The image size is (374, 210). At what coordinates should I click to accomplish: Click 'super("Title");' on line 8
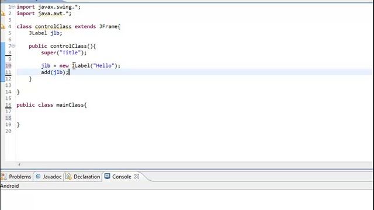pos(64,52)
